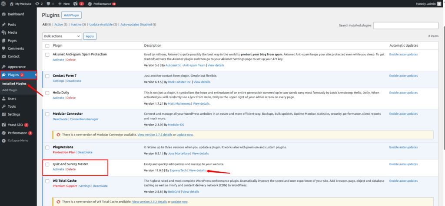445x206 pixels.
Task: Click Modular Connector update notice refresh icon
Action: (59, 135)
